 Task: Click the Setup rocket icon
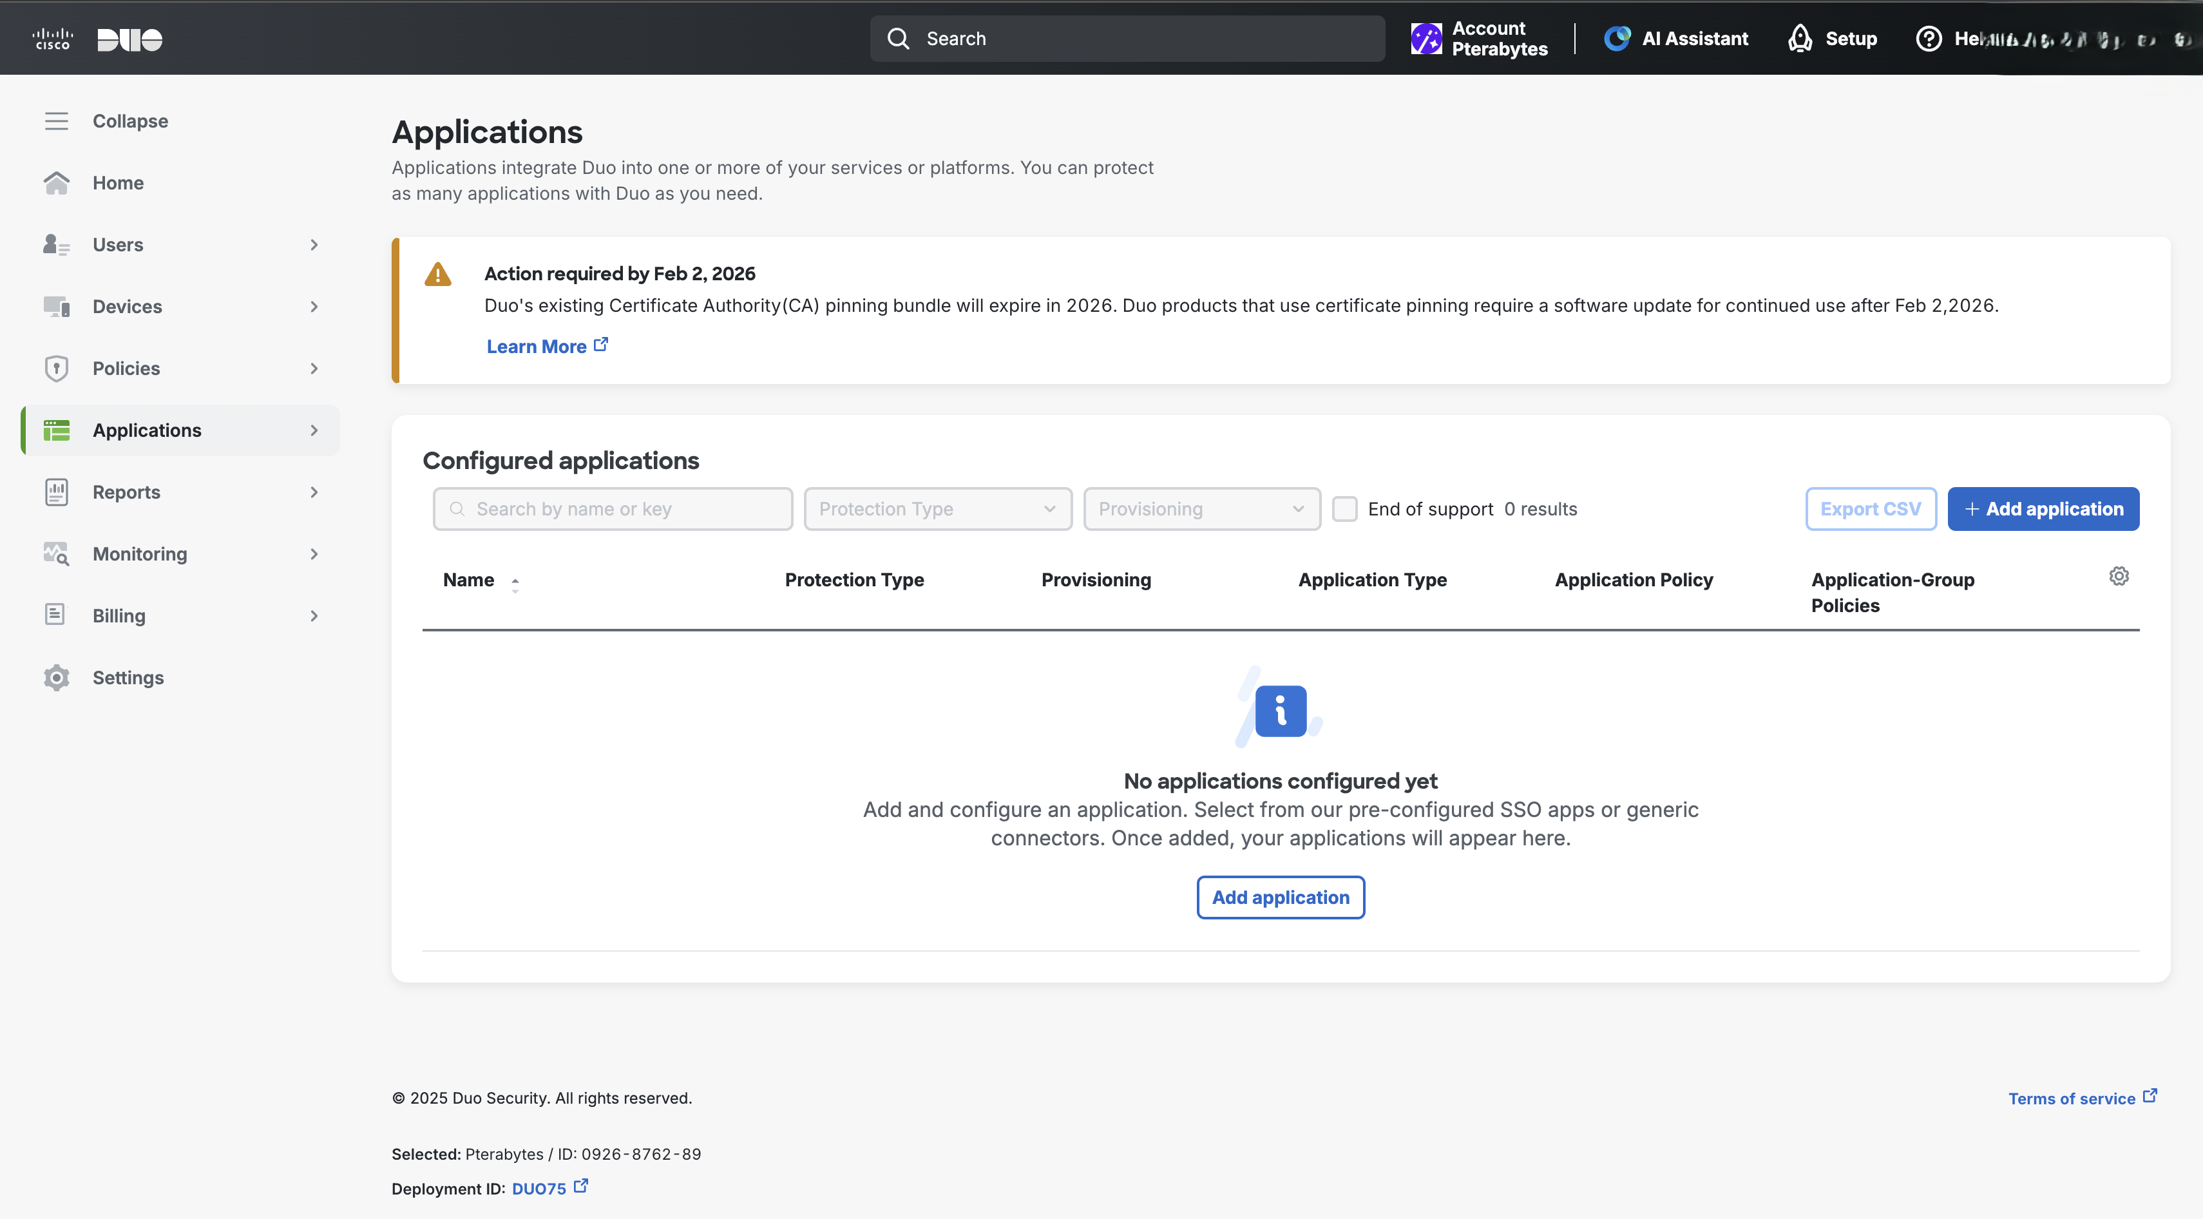click(1800, 39)
